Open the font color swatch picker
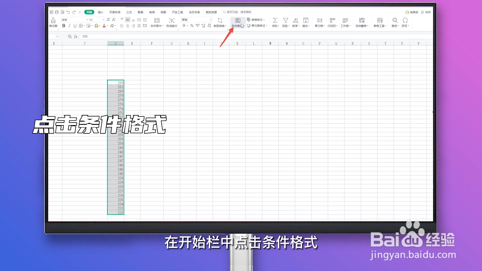Image resolution: width=482 pixels, height=271 pixels. (x=107, y=26)
